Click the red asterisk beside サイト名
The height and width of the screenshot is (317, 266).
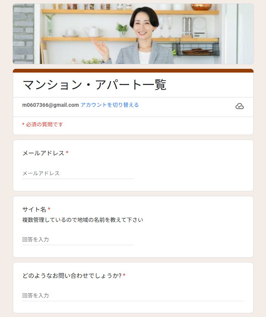(x=49, y=209)
